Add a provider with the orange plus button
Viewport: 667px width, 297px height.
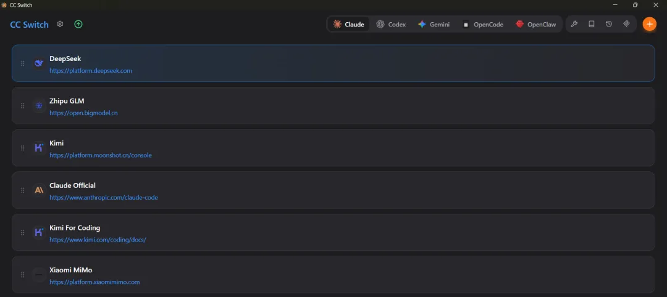649,24
